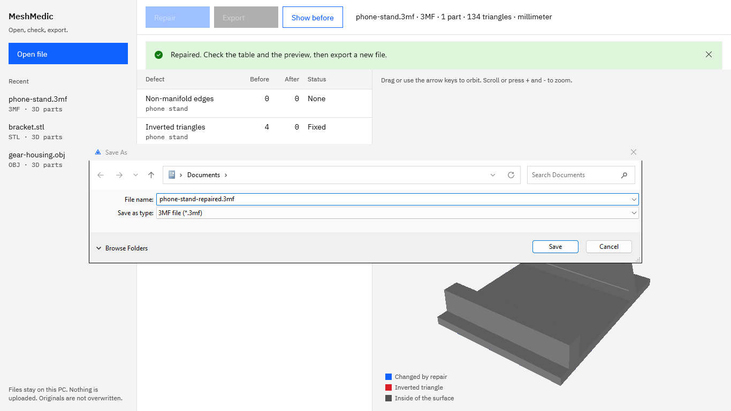Click the green success checkmark icon

158,55
